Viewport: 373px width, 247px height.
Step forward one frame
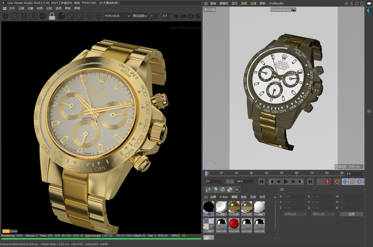[x=293, y=182]
